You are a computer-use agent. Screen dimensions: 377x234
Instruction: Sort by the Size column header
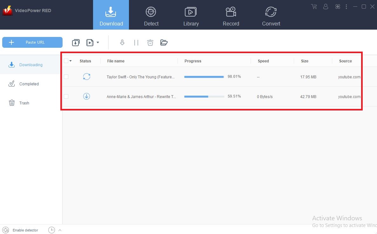(x=305, y=61)
